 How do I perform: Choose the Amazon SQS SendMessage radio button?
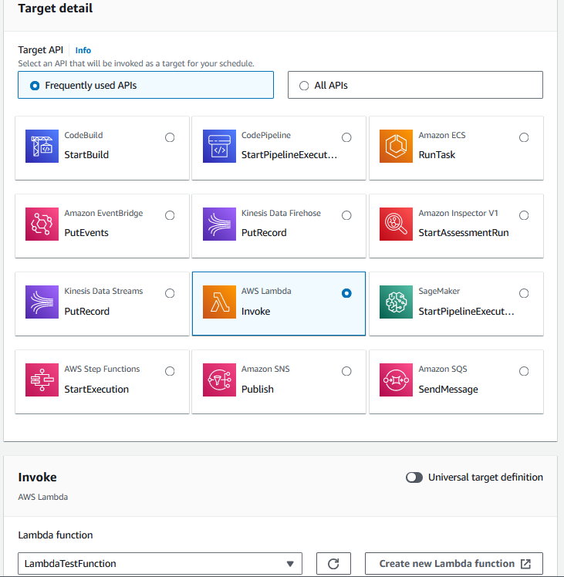(x=524, y=371)
